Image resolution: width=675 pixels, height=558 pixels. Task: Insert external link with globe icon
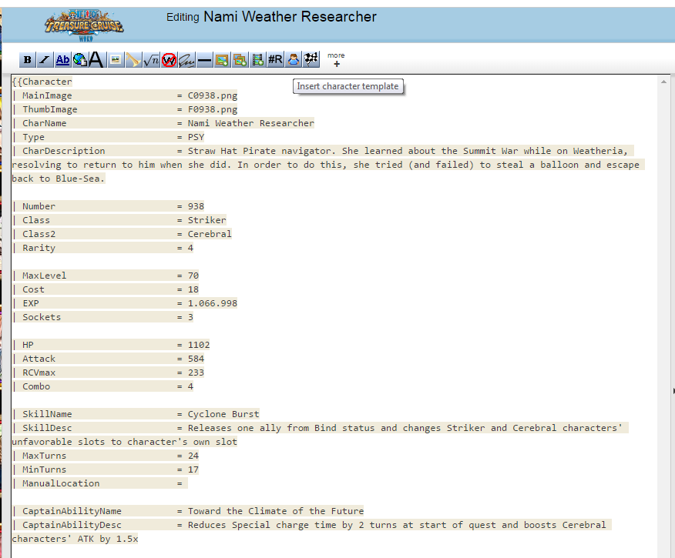click(80, 60)
